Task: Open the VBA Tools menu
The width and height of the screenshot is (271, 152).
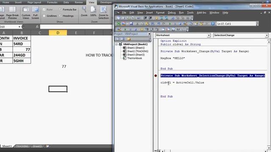Action: (x=190, y=13)
